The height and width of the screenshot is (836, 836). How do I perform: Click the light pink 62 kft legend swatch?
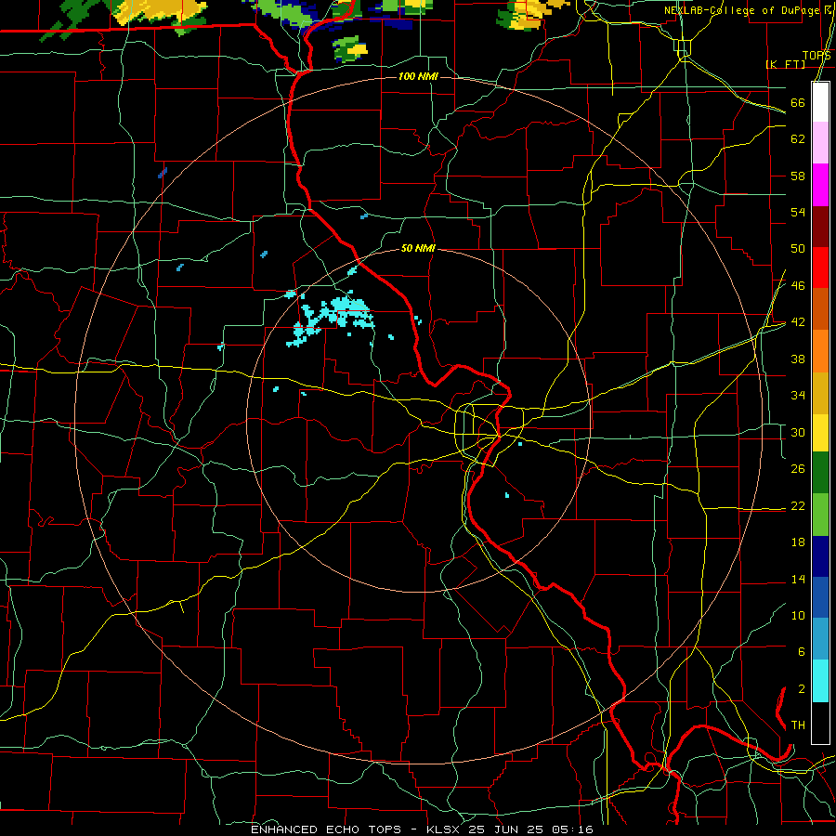point(820,143)
